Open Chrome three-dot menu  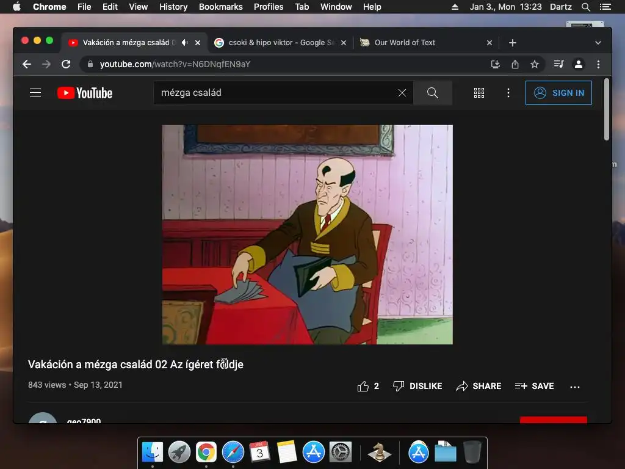[598, 64]
